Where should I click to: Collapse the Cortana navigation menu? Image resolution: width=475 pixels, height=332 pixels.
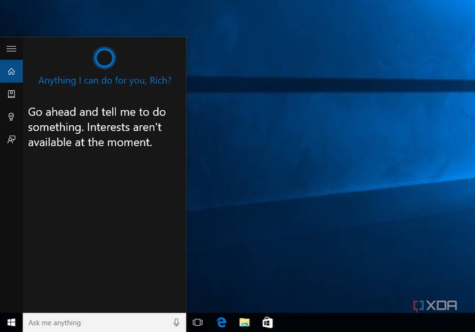tap(11, 48)
